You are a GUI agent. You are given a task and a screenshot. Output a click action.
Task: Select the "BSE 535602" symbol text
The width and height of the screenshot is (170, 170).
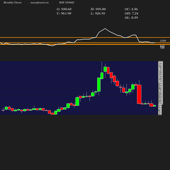tap(67, 2)
